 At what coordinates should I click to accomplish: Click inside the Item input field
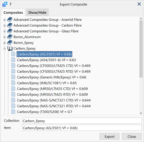tap(82, 128)
